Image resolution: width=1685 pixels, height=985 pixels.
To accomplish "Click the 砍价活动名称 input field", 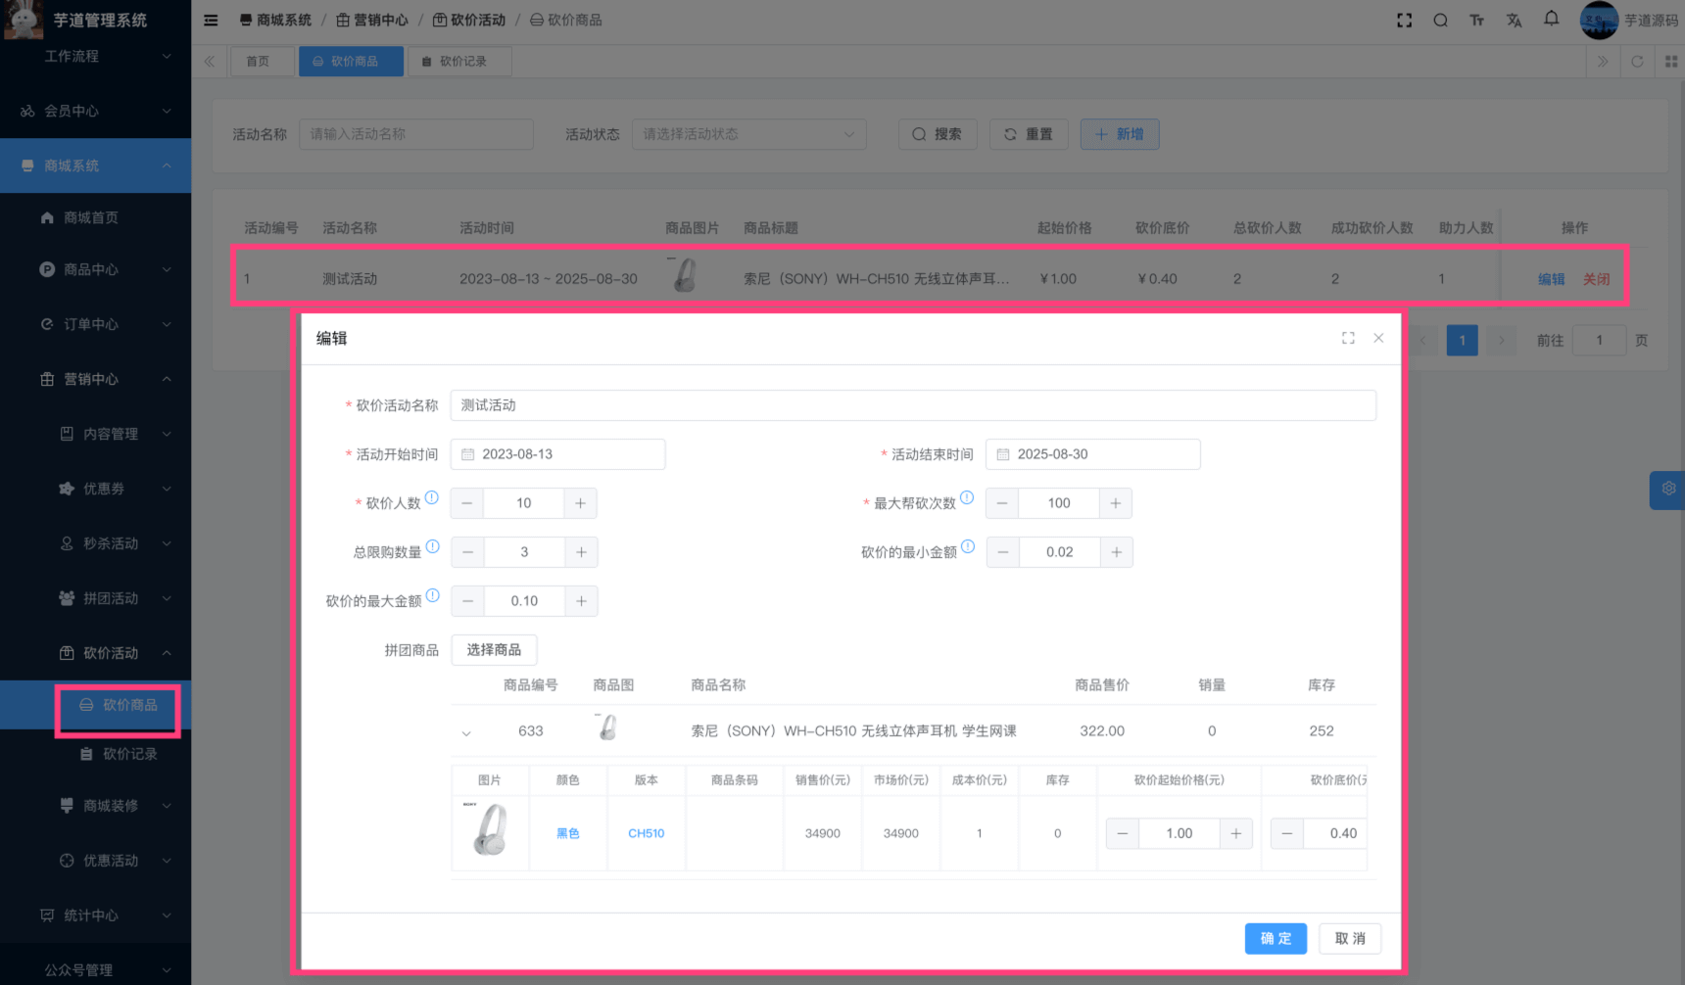I will [x=912, y=405].
